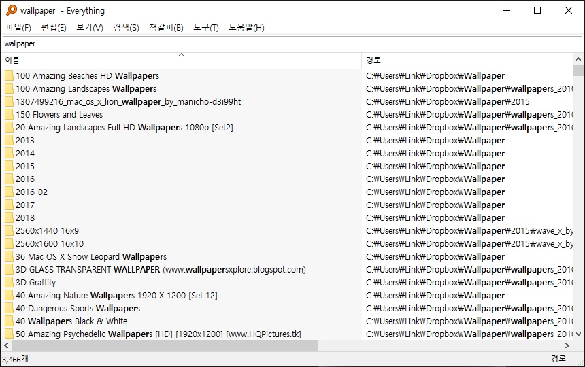Viewport: 585px width, 367px height.
Task: Click folder icon of 100 Amazing Beaches HD Wallpapers
Action: (x=9, y=76)
